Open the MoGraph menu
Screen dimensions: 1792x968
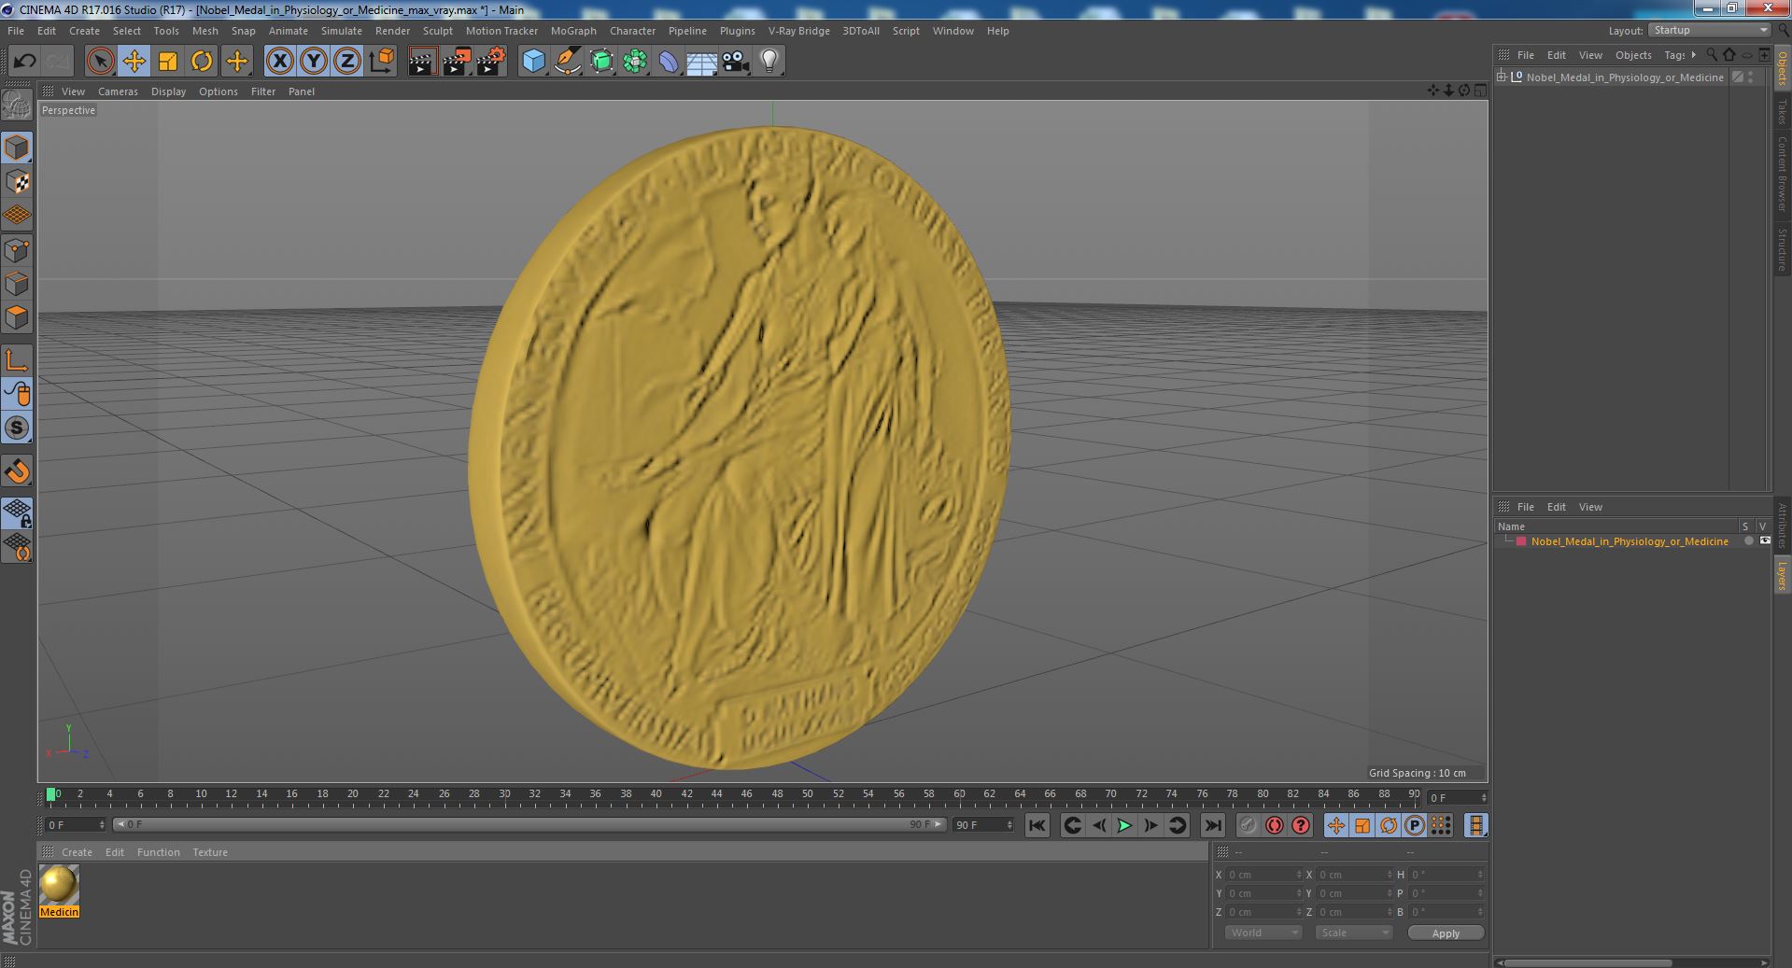[573, 31]
